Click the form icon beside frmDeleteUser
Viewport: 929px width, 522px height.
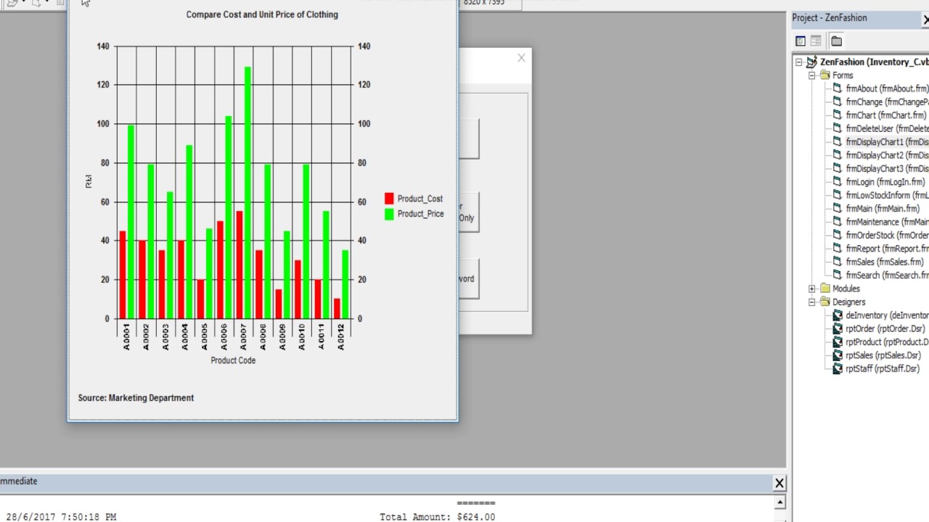pos(837,128)
